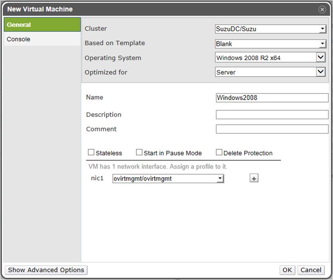This screenshot has width=333, height=280.
Task: Toggle the Delete Protection checkbox
Action: 219,152
